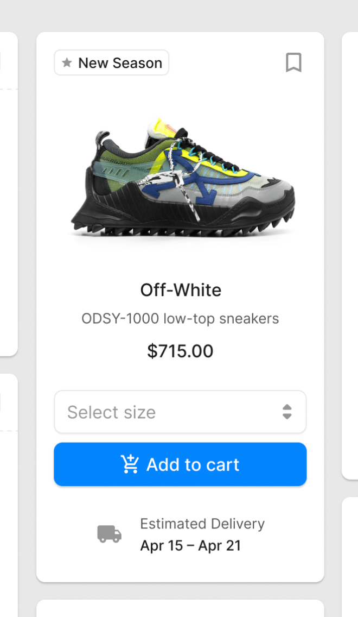Click the Apr 15 – Apr 21 delivery dates
This screenshot has height=617, width=358.
(x=190, y=546)
